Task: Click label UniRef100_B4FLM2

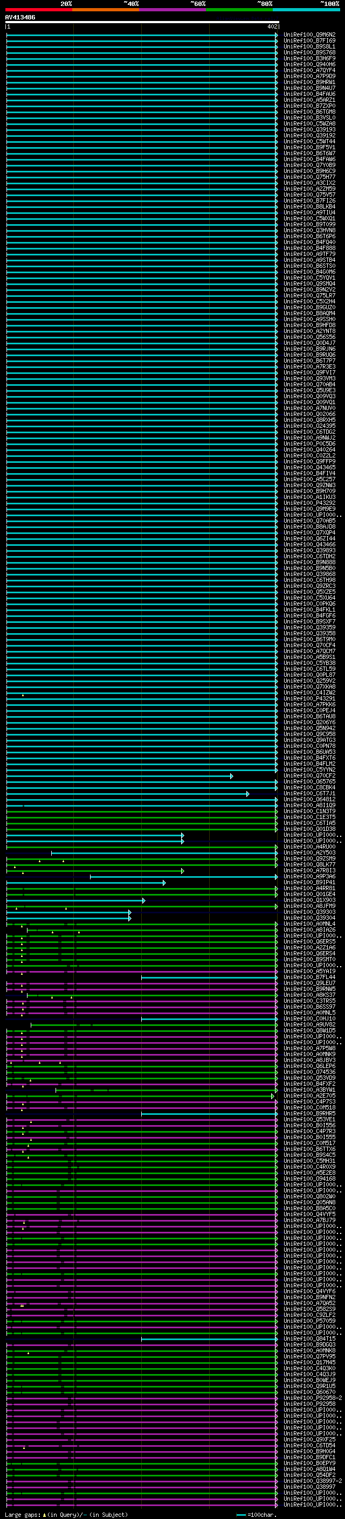Action: (309, 764)
